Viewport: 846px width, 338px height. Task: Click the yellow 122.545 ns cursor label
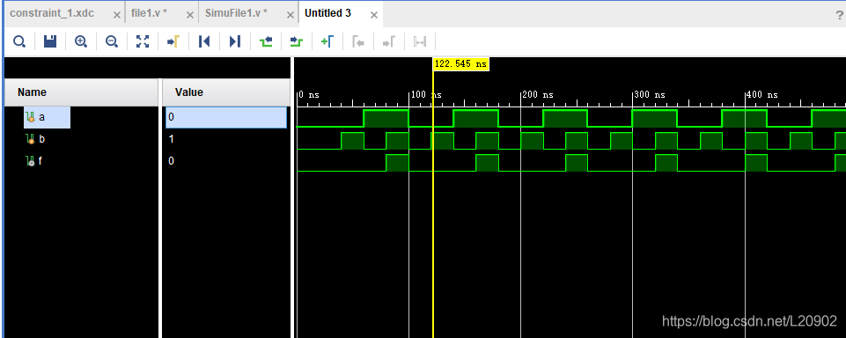tap(460, 64)
